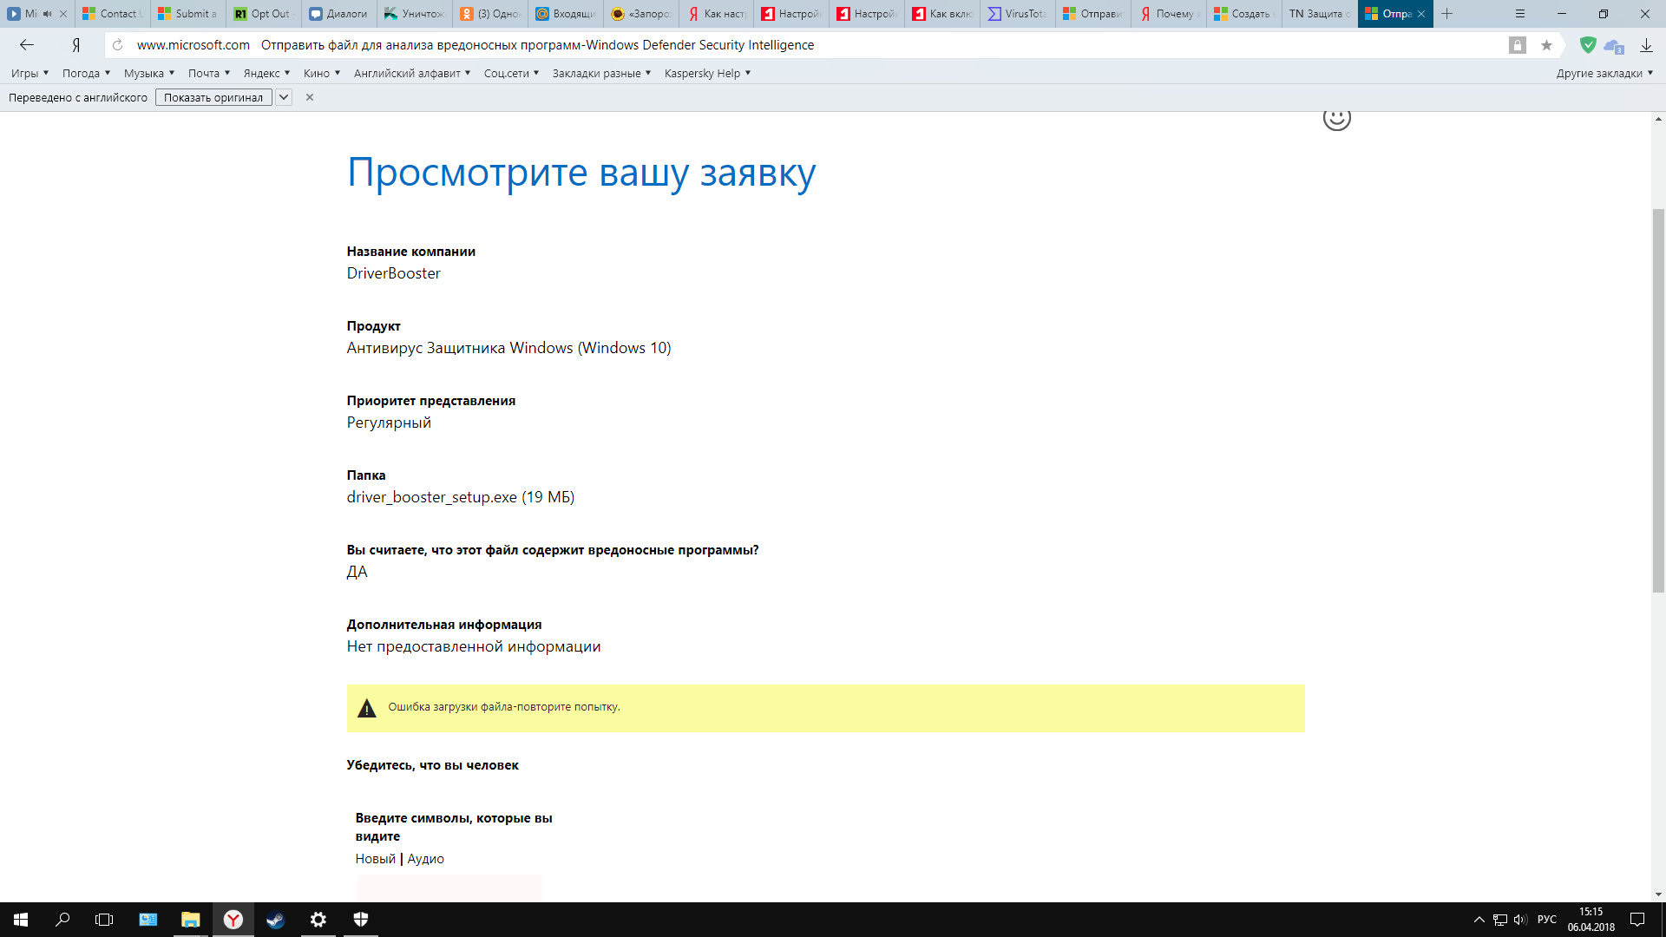1666x937 pixels.
Task: Switch to the Contact tab
Action: click(113, 14)
